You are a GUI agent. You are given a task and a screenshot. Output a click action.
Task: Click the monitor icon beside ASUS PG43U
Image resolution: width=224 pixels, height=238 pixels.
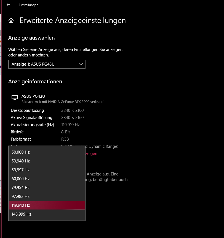click(15, 97)
